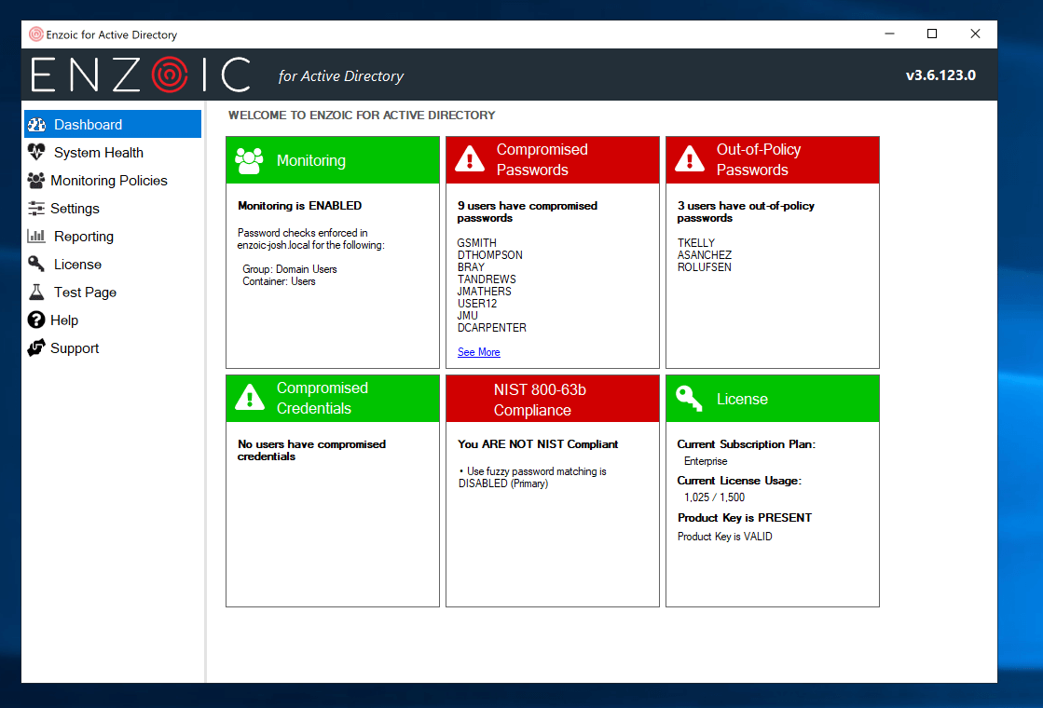Open the Out-of-Policy Passwords tile header
Screen dimensions: 1043x708
click(x=772, y=160)
